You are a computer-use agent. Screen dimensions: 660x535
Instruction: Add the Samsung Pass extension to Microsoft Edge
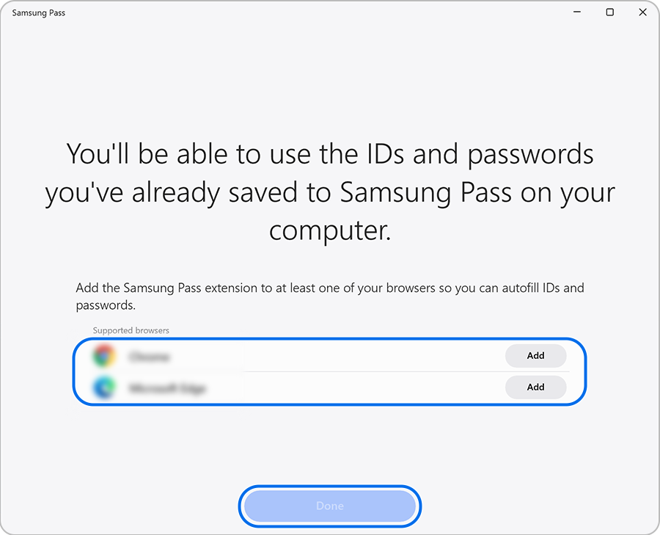pos(535,387)
